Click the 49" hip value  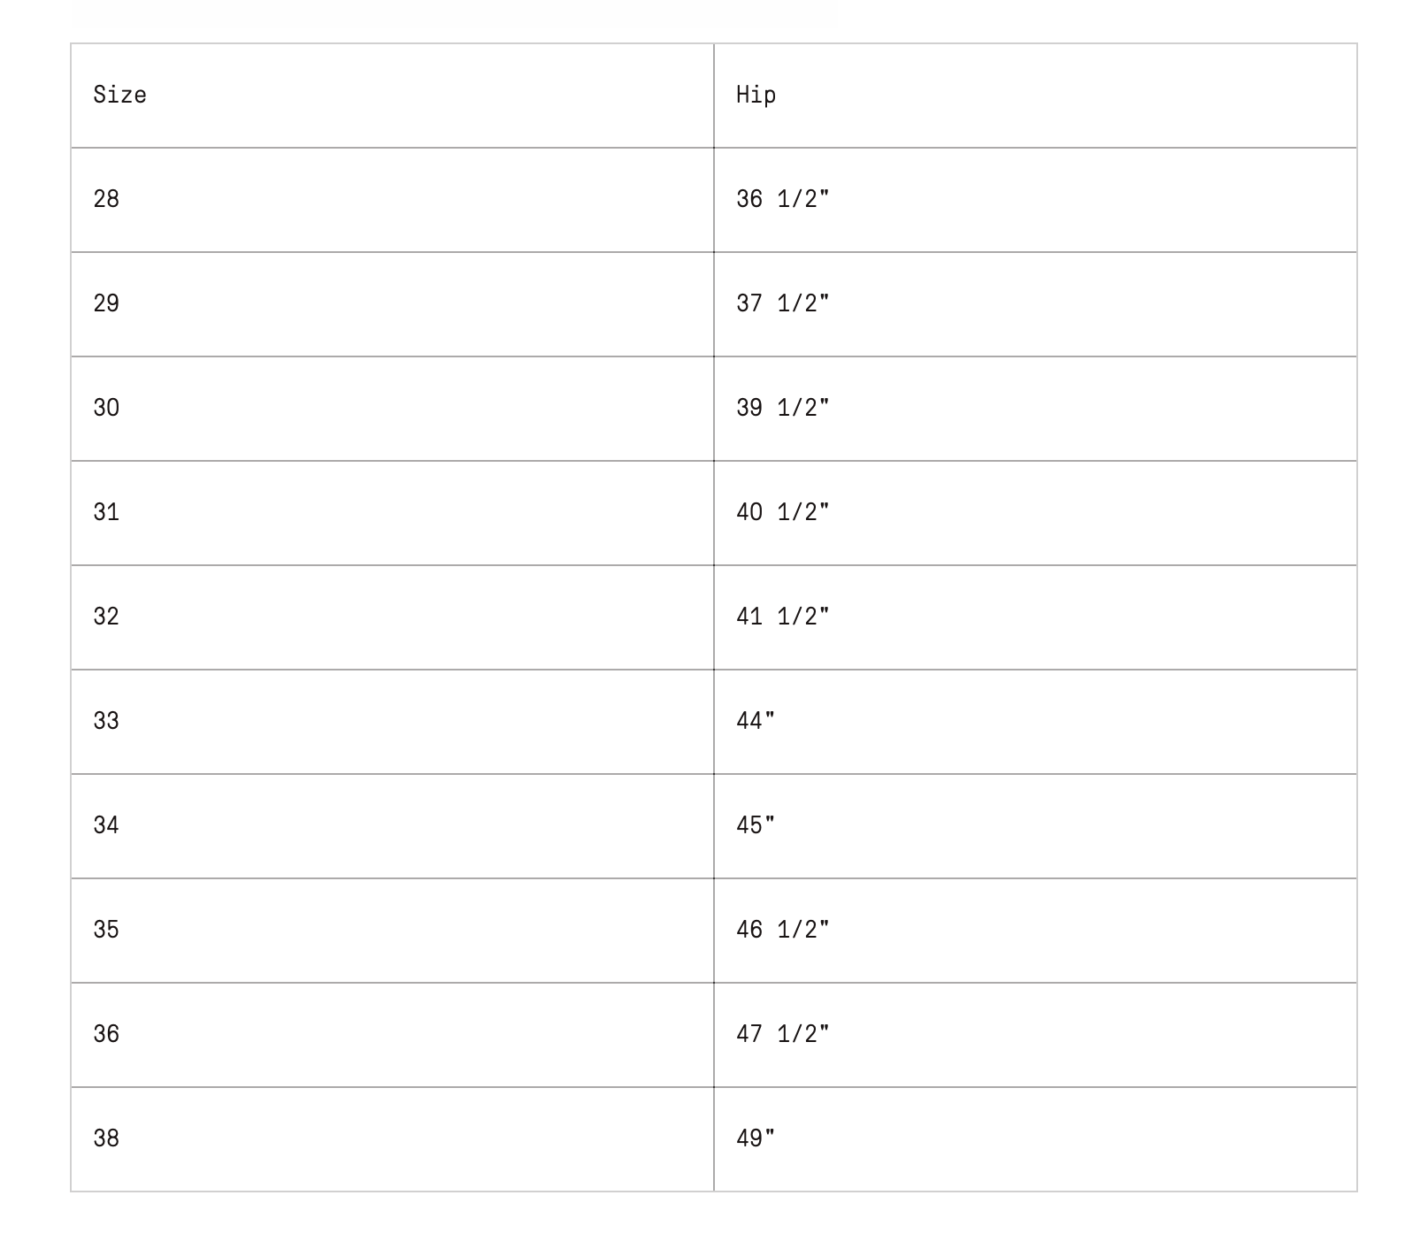coord(756,1138)
